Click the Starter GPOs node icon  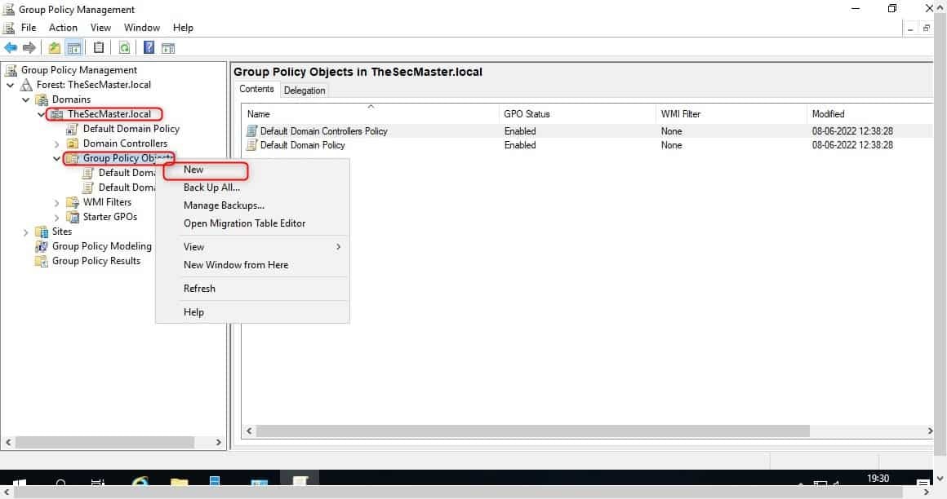[x=73, y=217]
